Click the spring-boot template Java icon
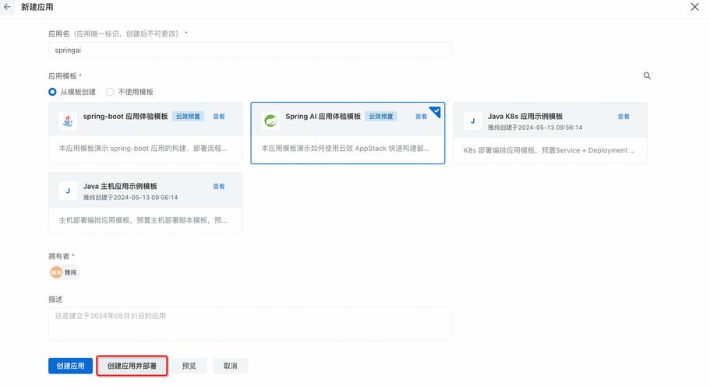 68,121
